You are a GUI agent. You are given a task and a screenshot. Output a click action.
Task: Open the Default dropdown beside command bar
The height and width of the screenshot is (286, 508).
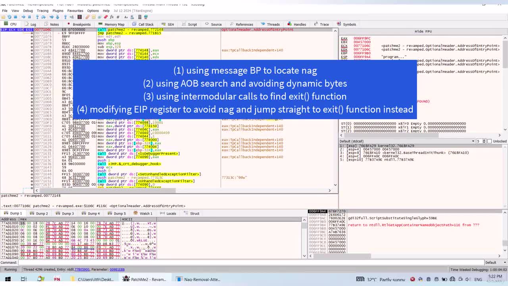tap(493, 262)
